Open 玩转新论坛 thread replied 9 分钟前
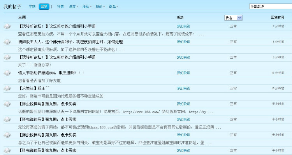The height and width of the screenshot is (155, 292). (x=57, y=57)
